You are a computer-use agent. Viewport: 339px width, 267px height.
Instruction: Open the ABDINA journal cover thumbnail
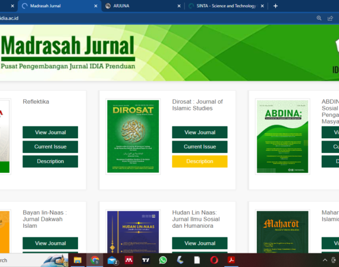[282, 136]
